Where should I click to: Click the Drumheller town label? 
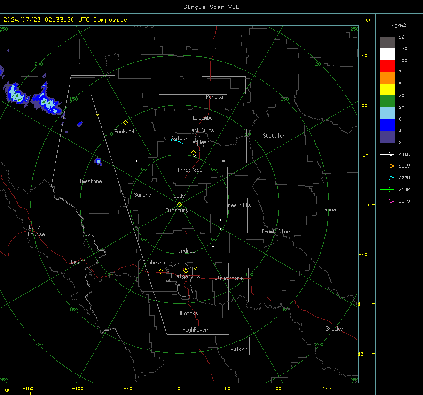click(x=275, y=232)
